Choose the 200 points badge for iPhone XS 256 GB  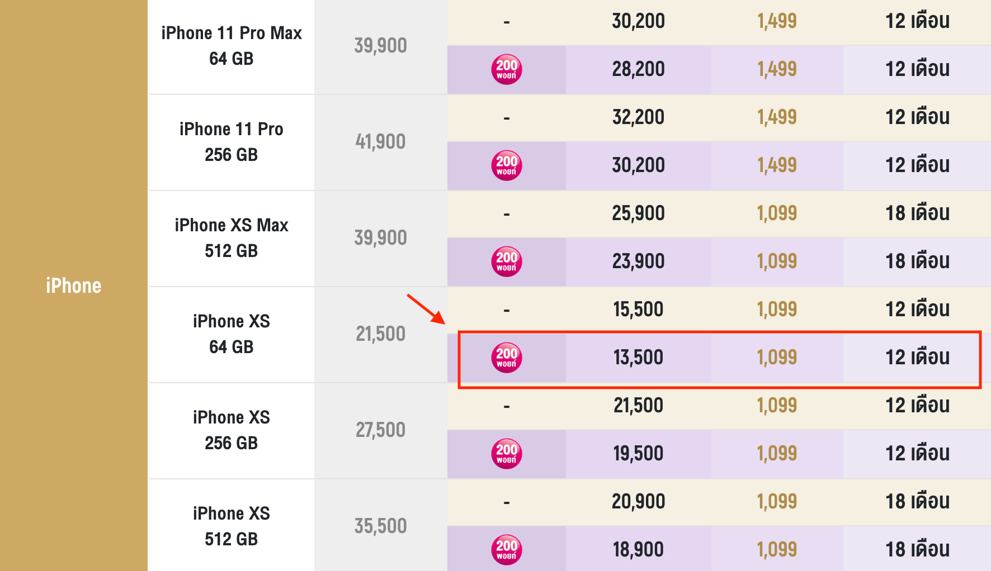pos(507,454)
